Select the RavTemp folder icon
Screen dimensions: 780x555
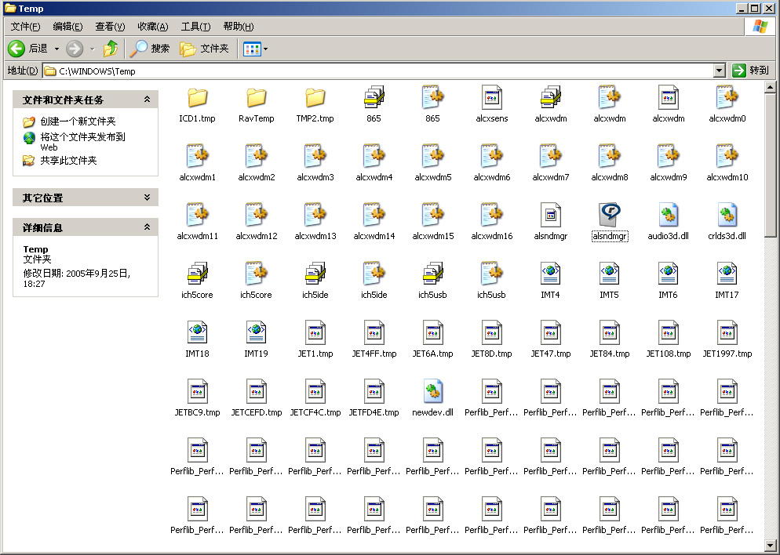coord(257,98)
